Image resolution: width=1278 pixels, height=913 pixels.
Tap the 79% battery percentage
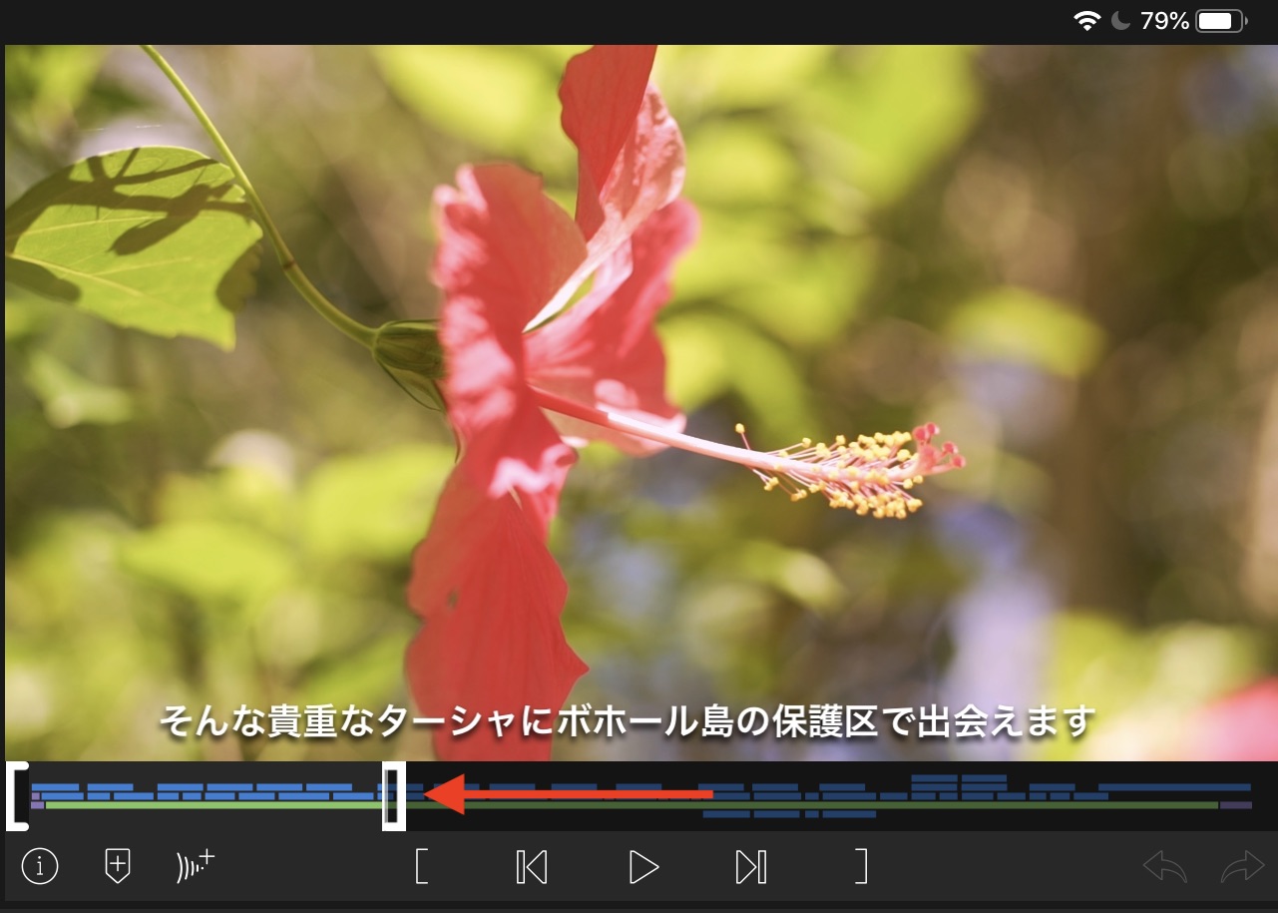click(1164, 21)
